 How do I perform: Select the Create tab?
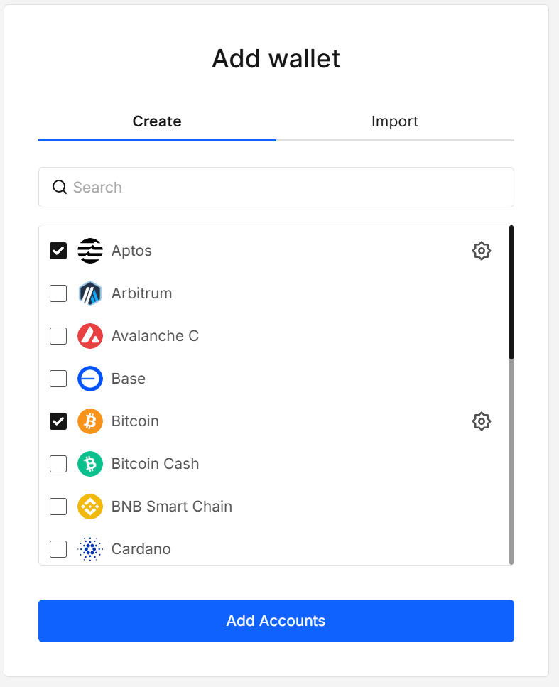tap(157, 121)
